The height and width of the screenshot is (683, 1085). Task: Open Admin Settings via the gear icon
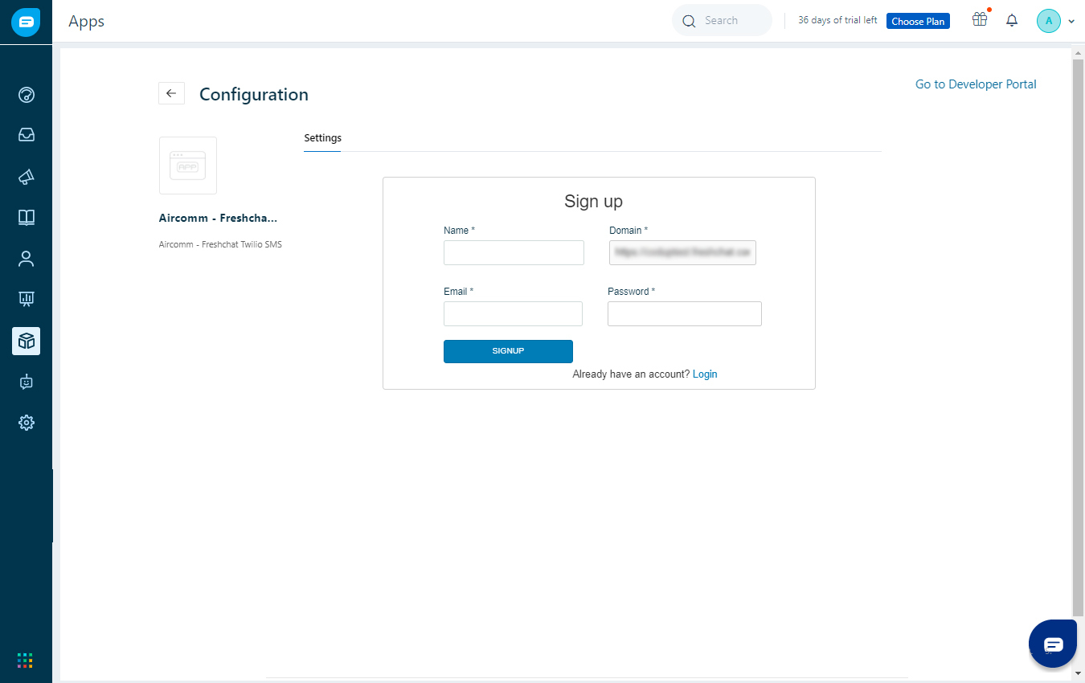point(26,422)
